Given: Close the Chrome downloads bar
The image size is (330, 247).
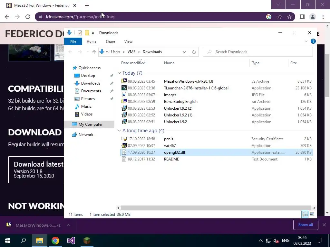Looking at the screenshot, I should [324, 225].
